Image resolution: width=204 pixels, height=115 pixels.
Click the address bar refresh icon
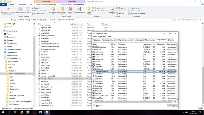click(x=174, y=20)
